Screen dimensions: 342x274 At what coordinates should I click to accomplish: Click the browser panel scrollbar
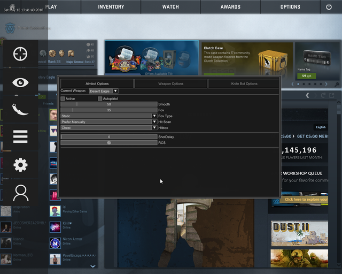click(x=339, y=110)
